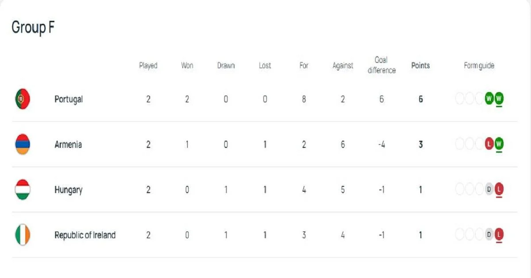
Task: Open the Portugal team link
Action: coord(69,99)
